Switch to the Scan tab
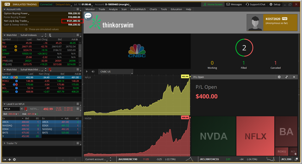Image resolution: width=302 pixels, height=164 pixels. tap(124, 9)
